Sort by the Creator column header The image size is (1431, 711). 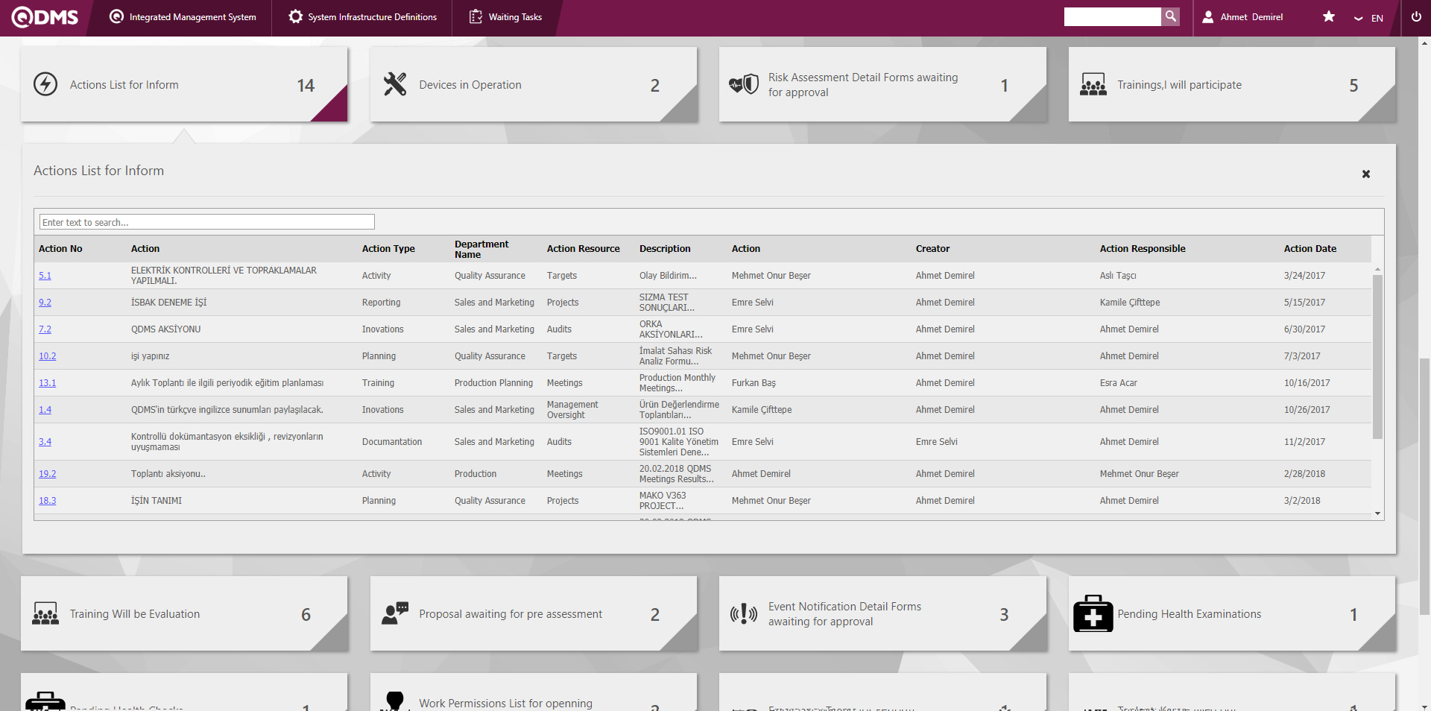[x=932, y=249]
